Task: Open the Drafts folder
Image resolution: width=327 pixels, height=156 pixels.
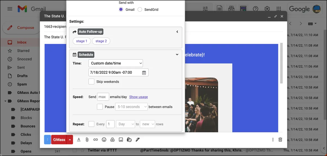Action: pyautogui.click(x=22, y=76)
